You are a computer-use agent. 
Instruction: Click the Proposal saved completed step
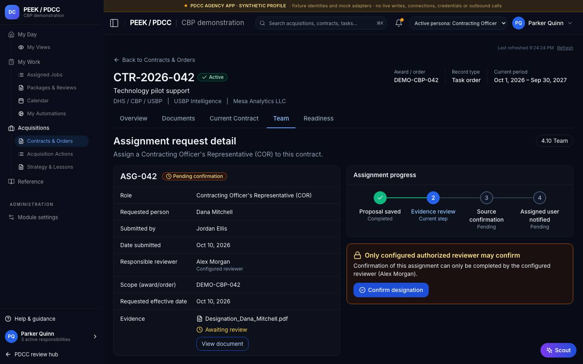(x=380, y=198)
